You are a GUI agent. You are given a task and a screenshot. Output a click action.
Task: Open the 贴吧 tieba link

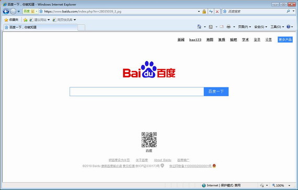tap(233, 40)
